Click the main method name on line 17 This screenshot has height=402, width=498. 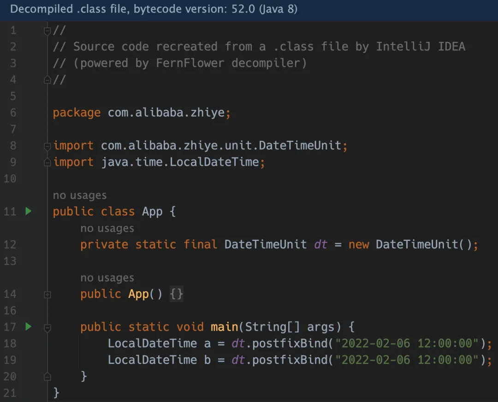224,327
